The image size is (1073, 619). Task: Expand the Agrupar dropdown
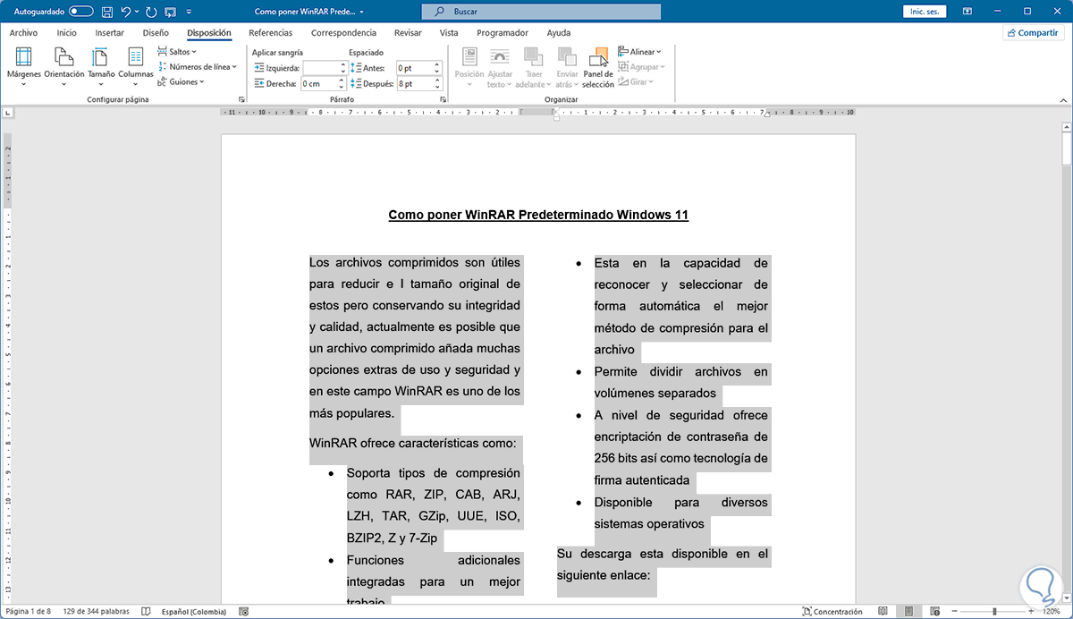pos(641,67)
